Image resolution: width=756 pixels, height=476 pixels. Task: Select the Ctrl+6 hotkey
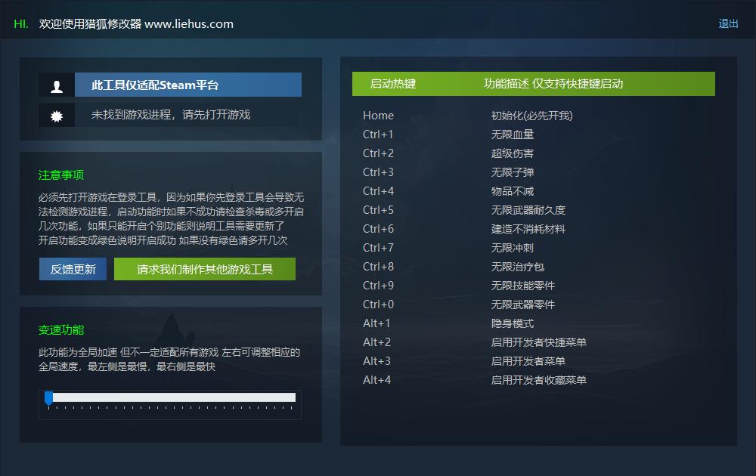tap(378, 229)
